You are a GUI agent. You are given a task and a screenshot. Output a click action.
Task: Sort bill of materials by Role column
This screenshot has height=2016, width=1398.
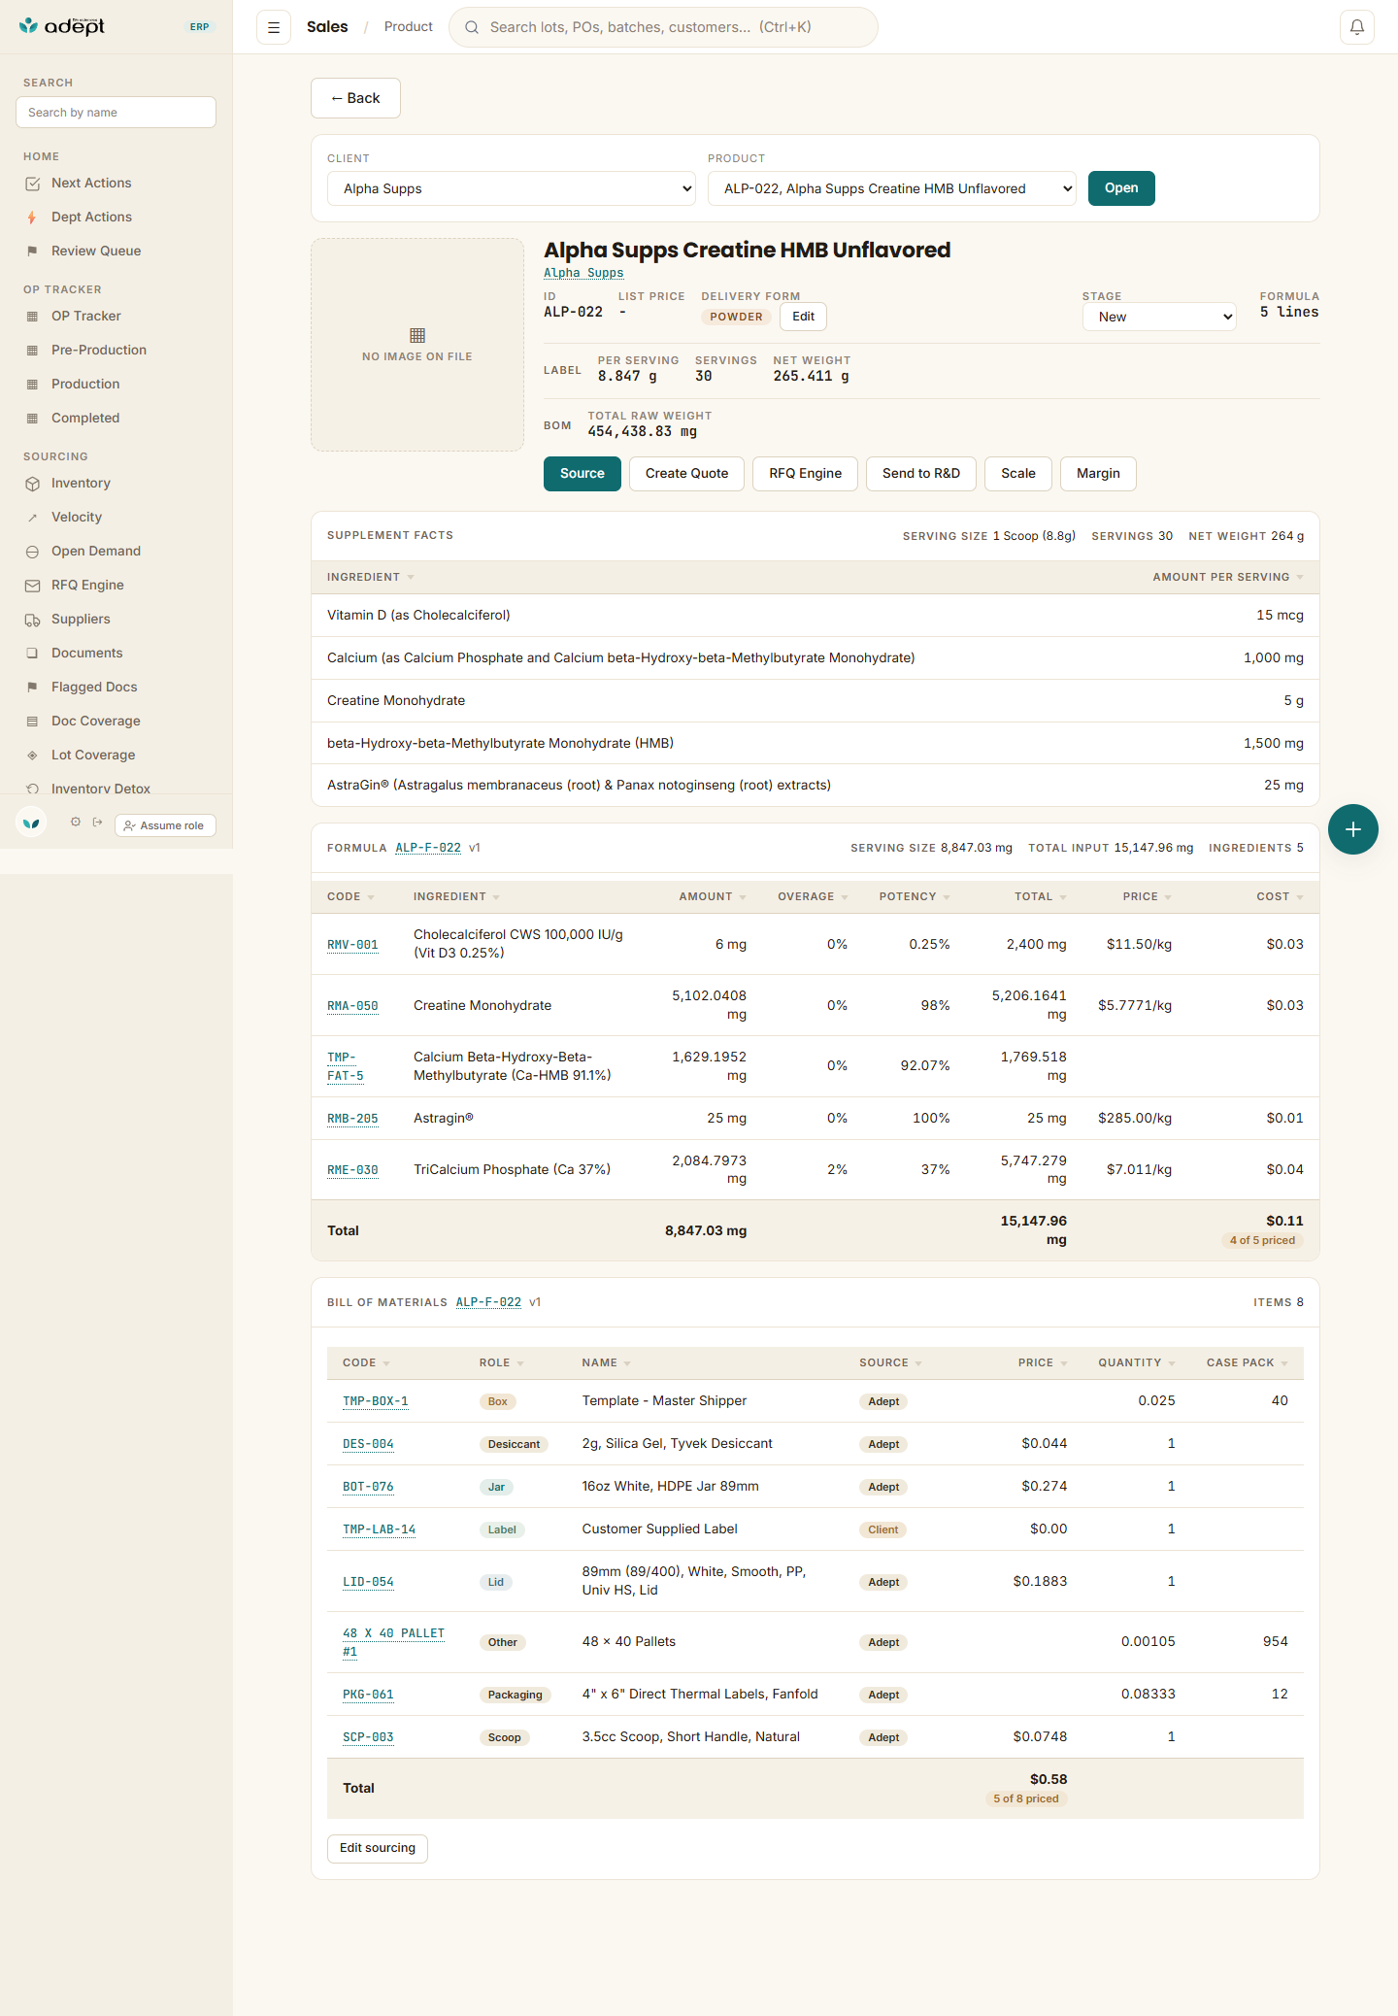pyautogui.click(x=501, y=1362)
